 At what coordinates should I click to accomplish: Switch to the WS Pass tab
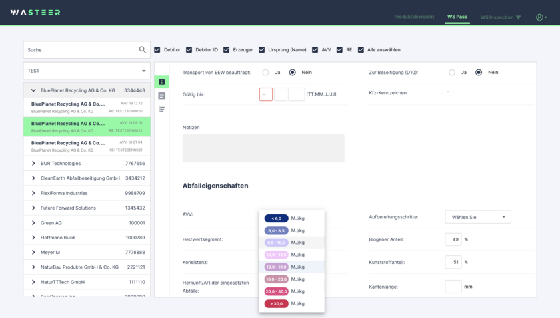pos(457,17)
